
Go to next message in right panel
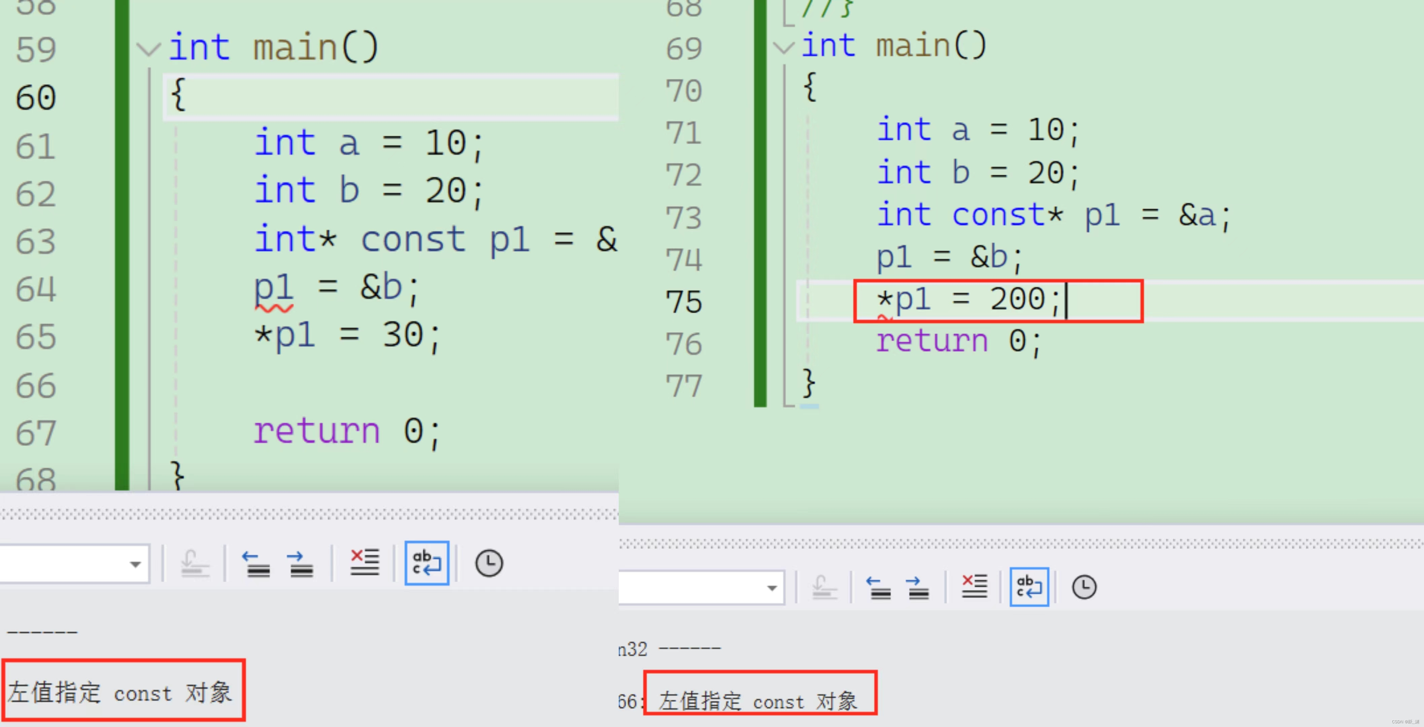918,588
